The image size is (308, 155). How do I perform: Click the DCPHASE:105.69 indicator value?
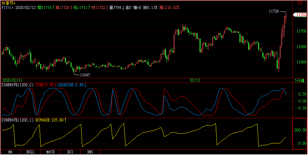pyautogui.click(x=51, y=120)
